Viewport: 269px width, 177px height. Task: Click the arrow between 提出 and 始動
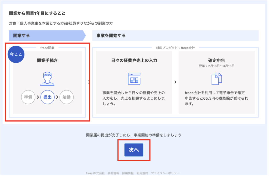57,97
